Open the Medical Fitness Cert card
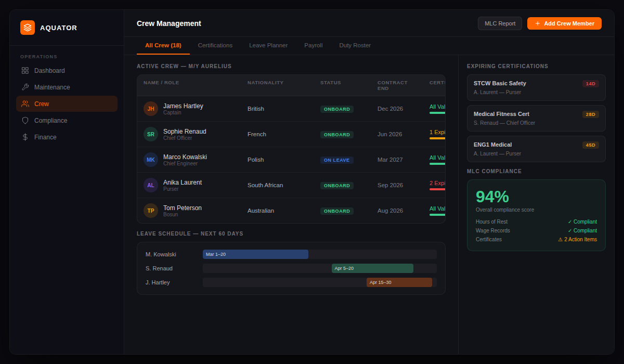Screen dimensions: 624x364 tap(536, 118)
